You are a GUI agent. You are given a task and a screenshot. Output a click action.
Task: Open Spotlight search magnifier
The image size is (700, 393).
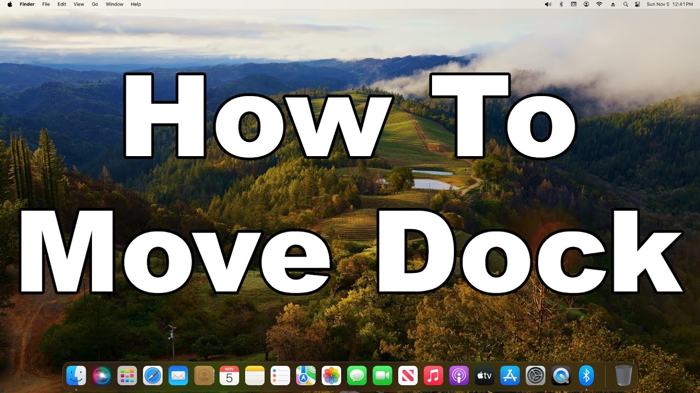point(625,4)
